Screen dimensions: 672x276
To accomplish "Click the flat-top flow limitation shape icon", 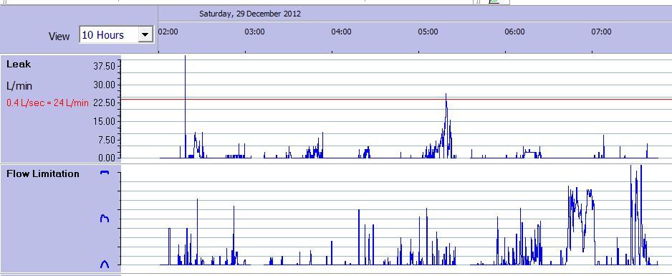I will tap(105, 172).
